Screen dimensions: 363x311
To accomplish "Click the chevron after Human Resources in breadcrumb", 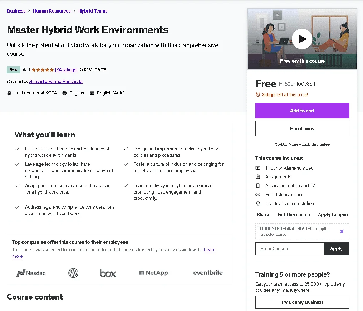I will pyautogui.click(x=74, y=11).
